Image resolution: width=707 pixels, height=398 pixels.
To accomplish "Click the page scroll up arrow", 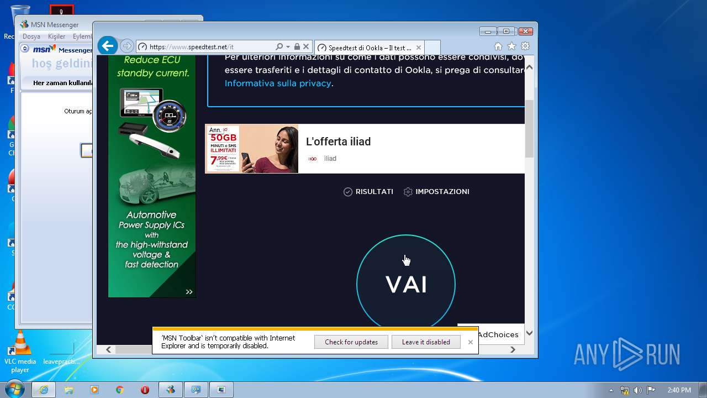I will click(x=529, y=67).
